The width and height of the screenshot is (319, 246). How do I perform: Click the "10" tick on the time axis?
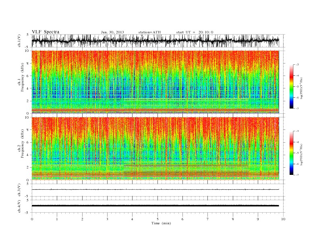pos(283,219)
